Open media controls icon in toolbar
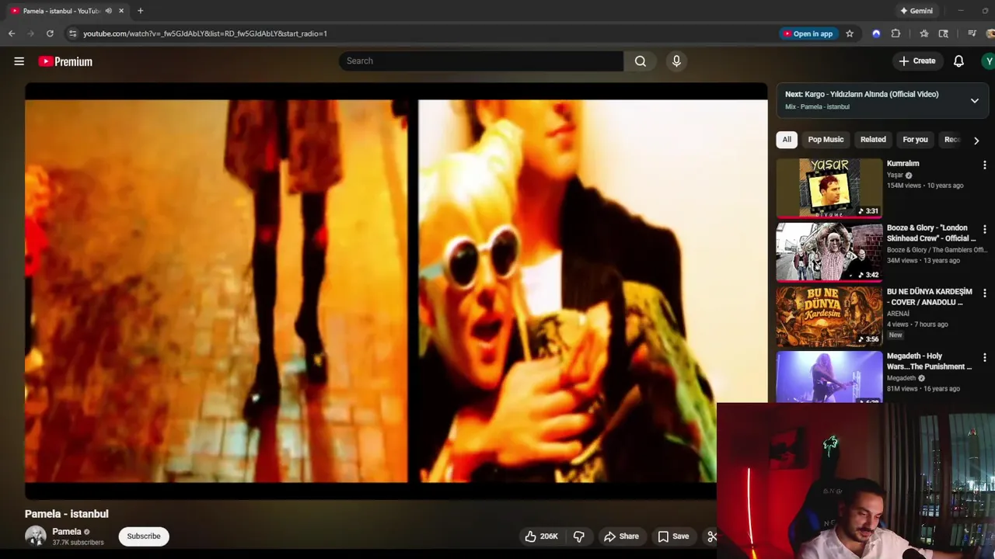Viewport: 995px width, 559px height. pos(972,33)
